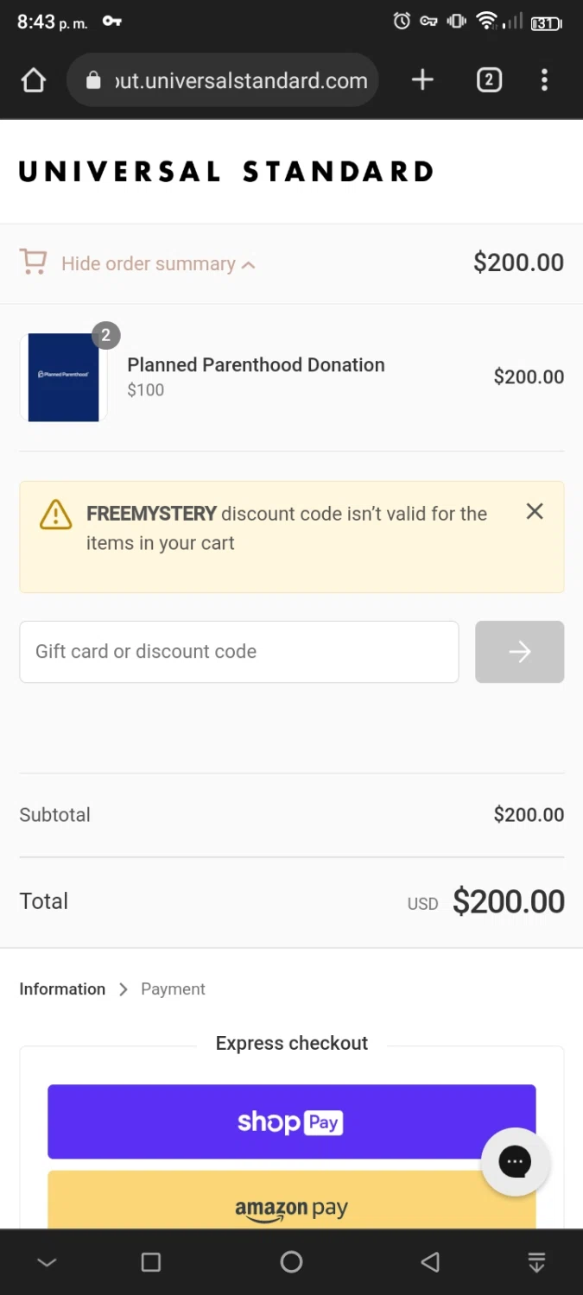The width and height of the screenshot is (583, 1295).
Task: Collapse the order summary
Action: (x=149, y=263)
